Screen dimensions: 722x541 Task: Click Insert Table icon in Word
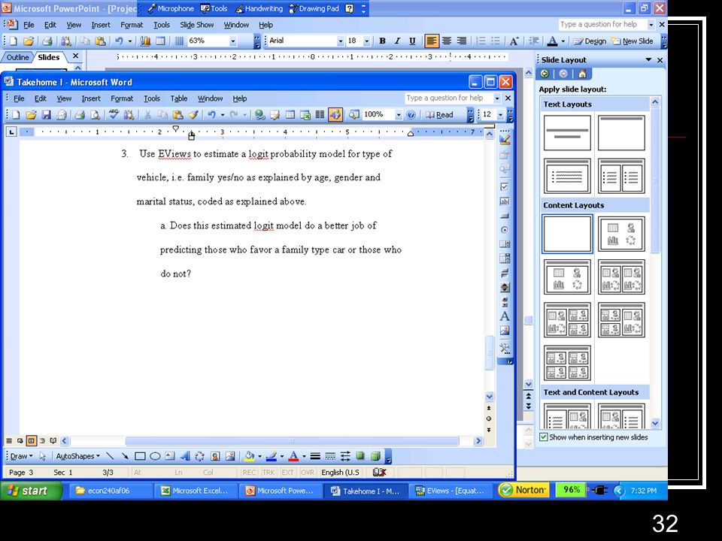coord(290,114)
